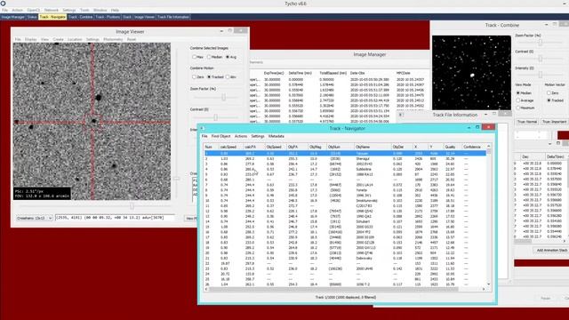Open the Crosshairs 13x13 dropdown
Viewport: 569px width, 320px height.
[34, 218]
